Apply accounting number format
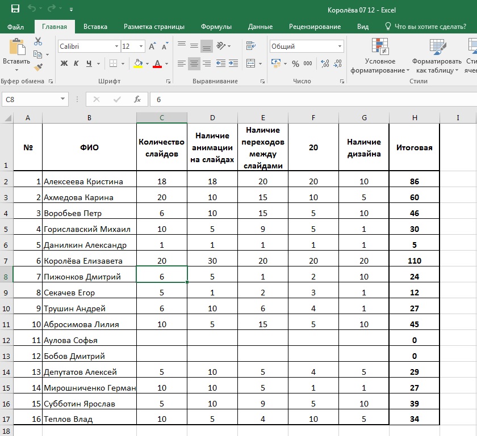The width and height of the screenshot is (477, 436). [276, 64]
